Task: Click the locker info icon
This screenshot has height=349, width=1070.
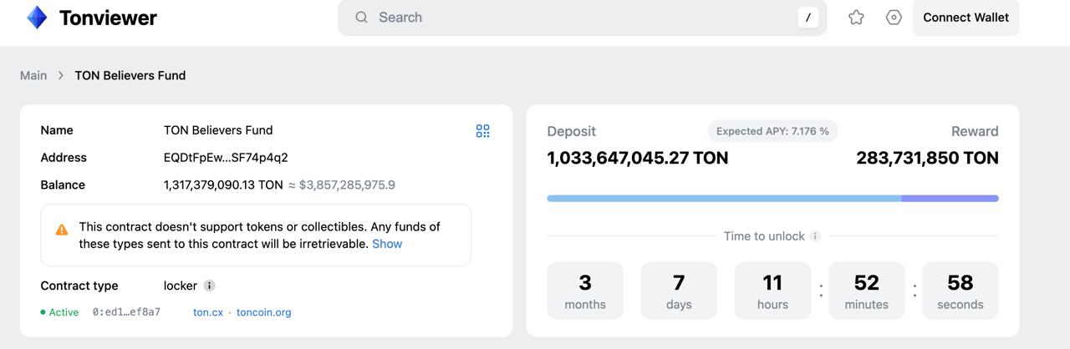Action: [209, 286]
